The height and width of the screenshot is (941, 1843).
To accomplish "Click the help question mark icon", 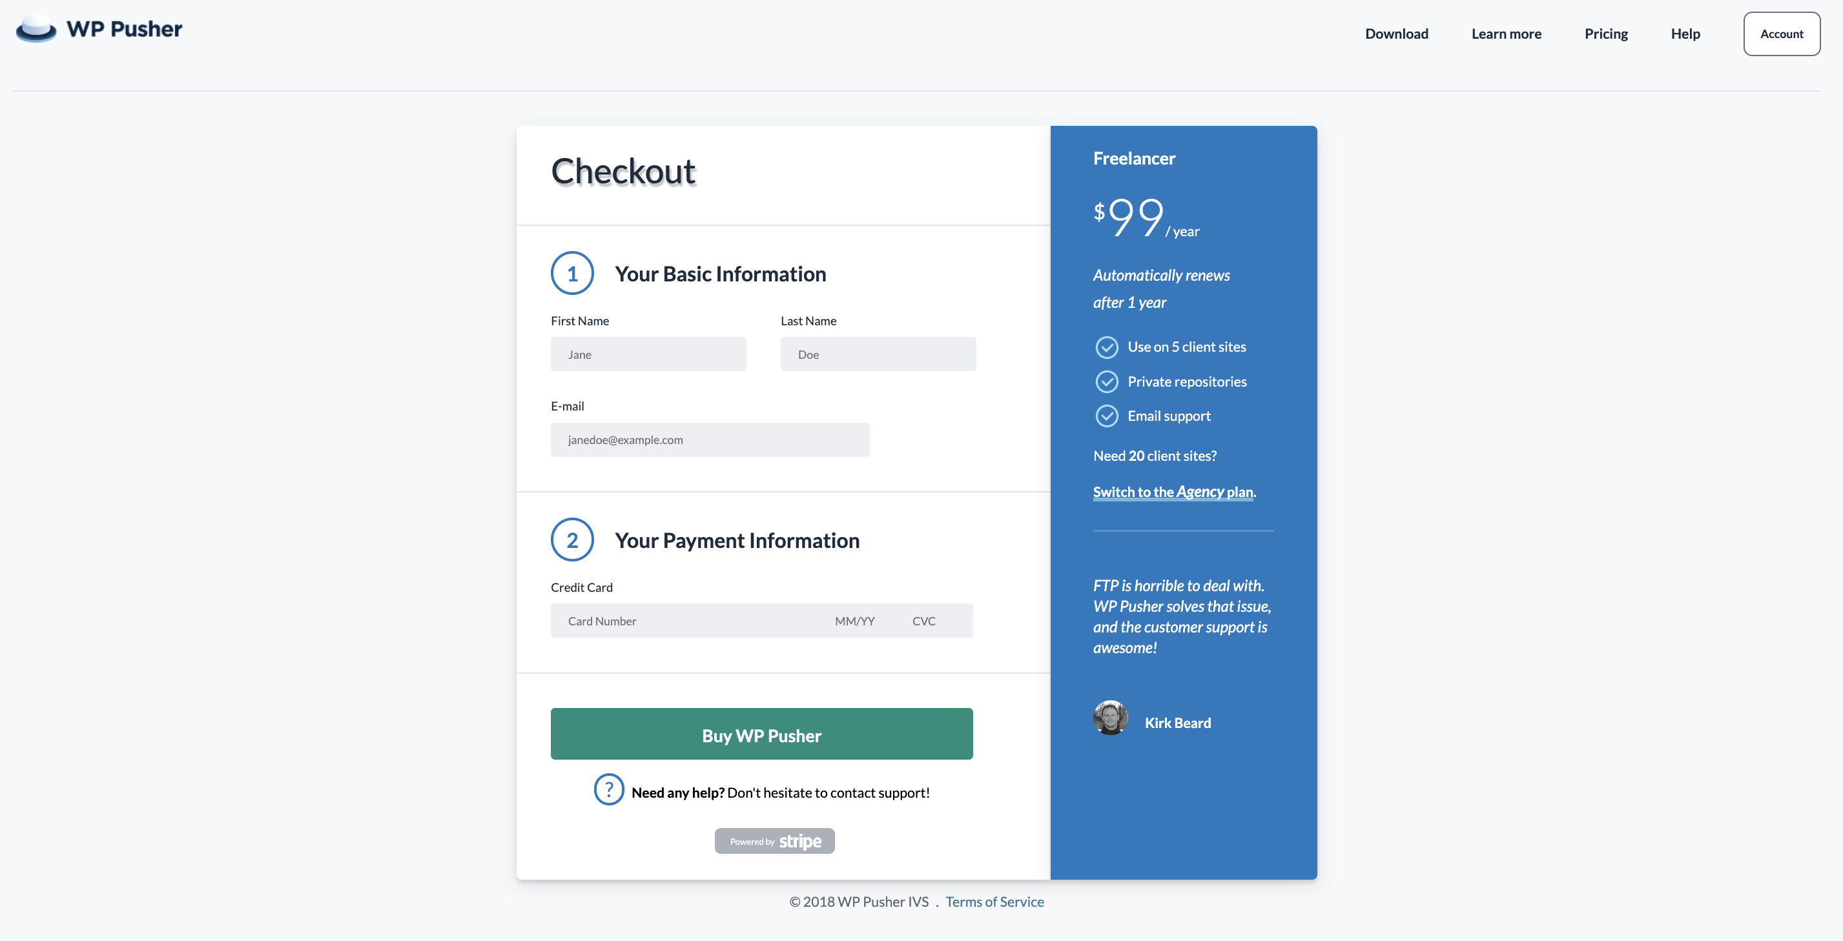I will coord(609,789).
